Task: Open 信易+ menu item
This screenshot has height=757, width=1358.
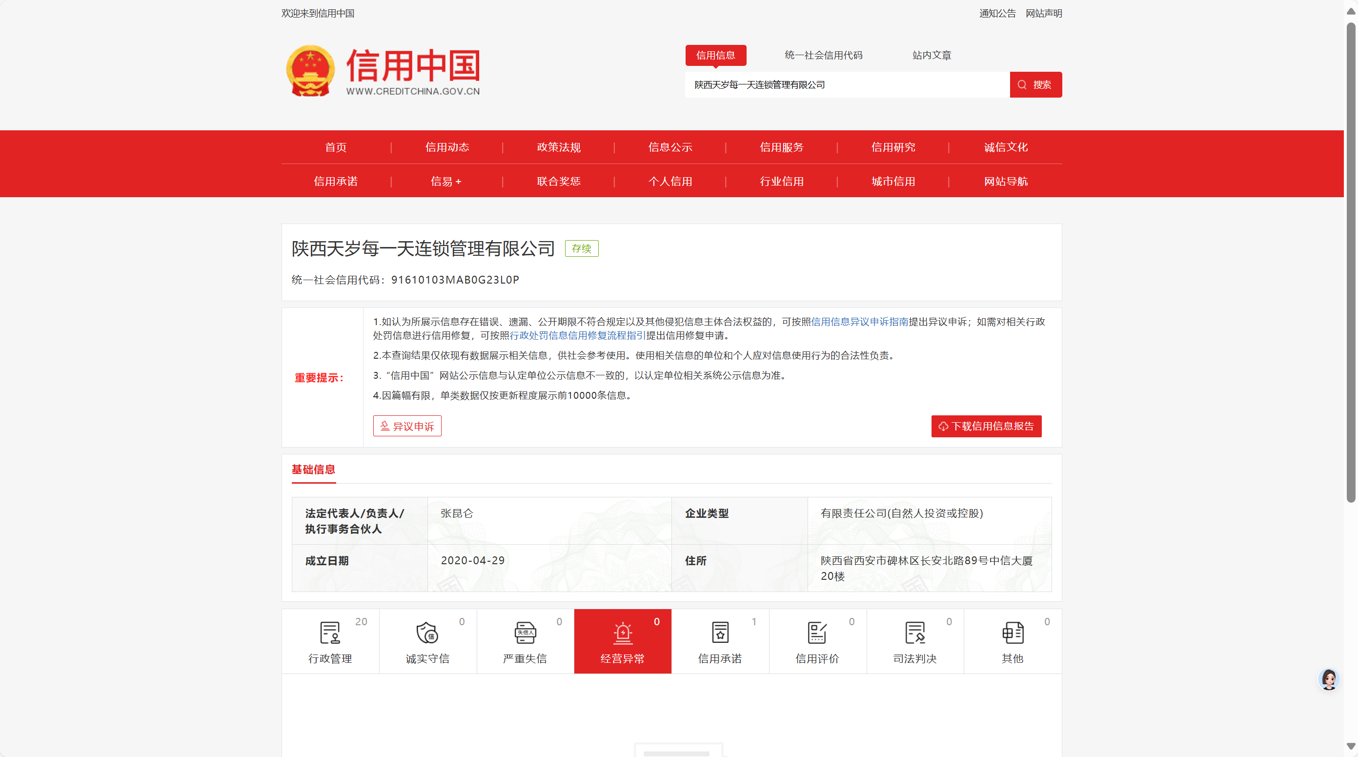Action: (x=446, y=182)
